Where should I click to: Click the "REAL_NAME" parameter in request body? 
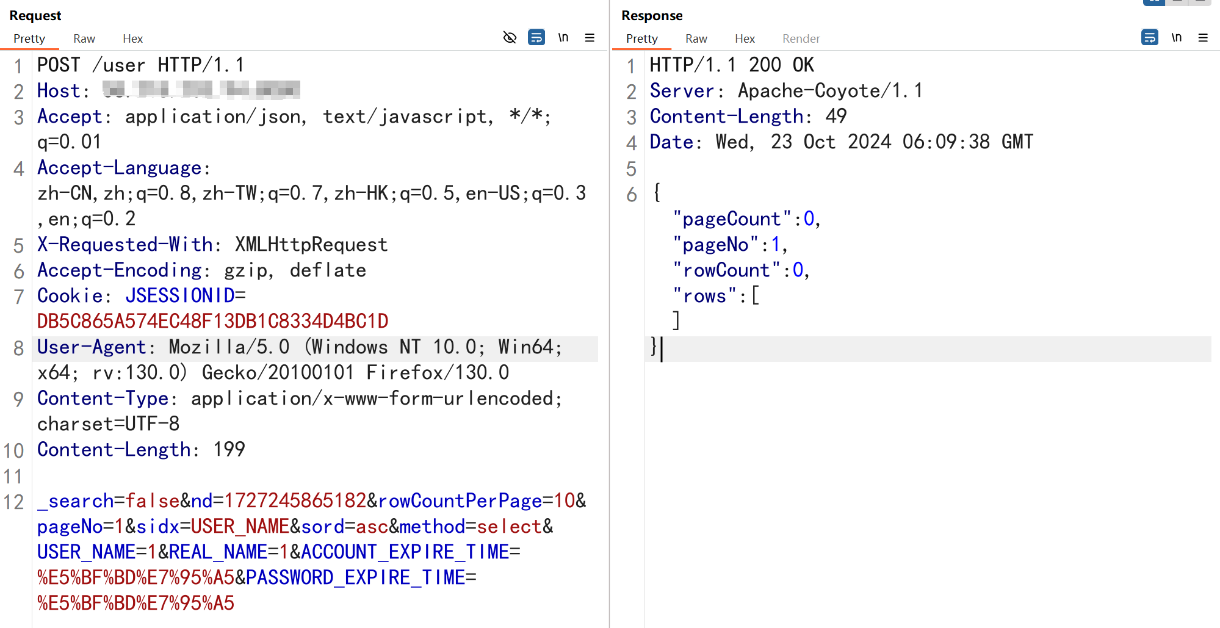tap(218, 552)
